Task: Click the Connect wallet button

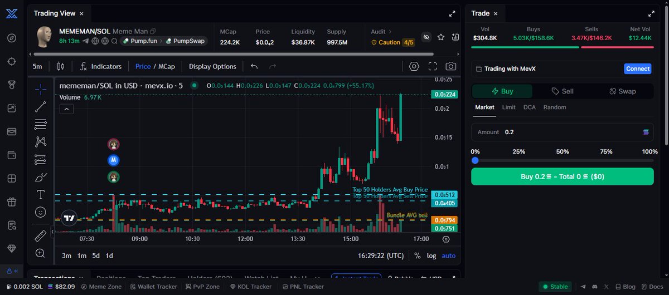Action: [x=638, y=68]
